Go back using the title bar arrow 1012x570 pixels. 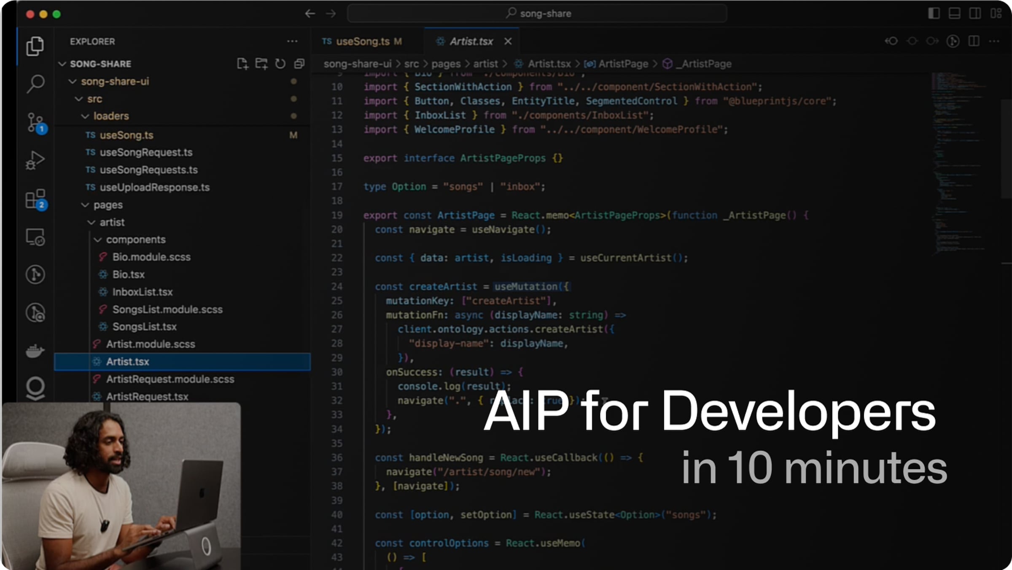click(310, 13)
